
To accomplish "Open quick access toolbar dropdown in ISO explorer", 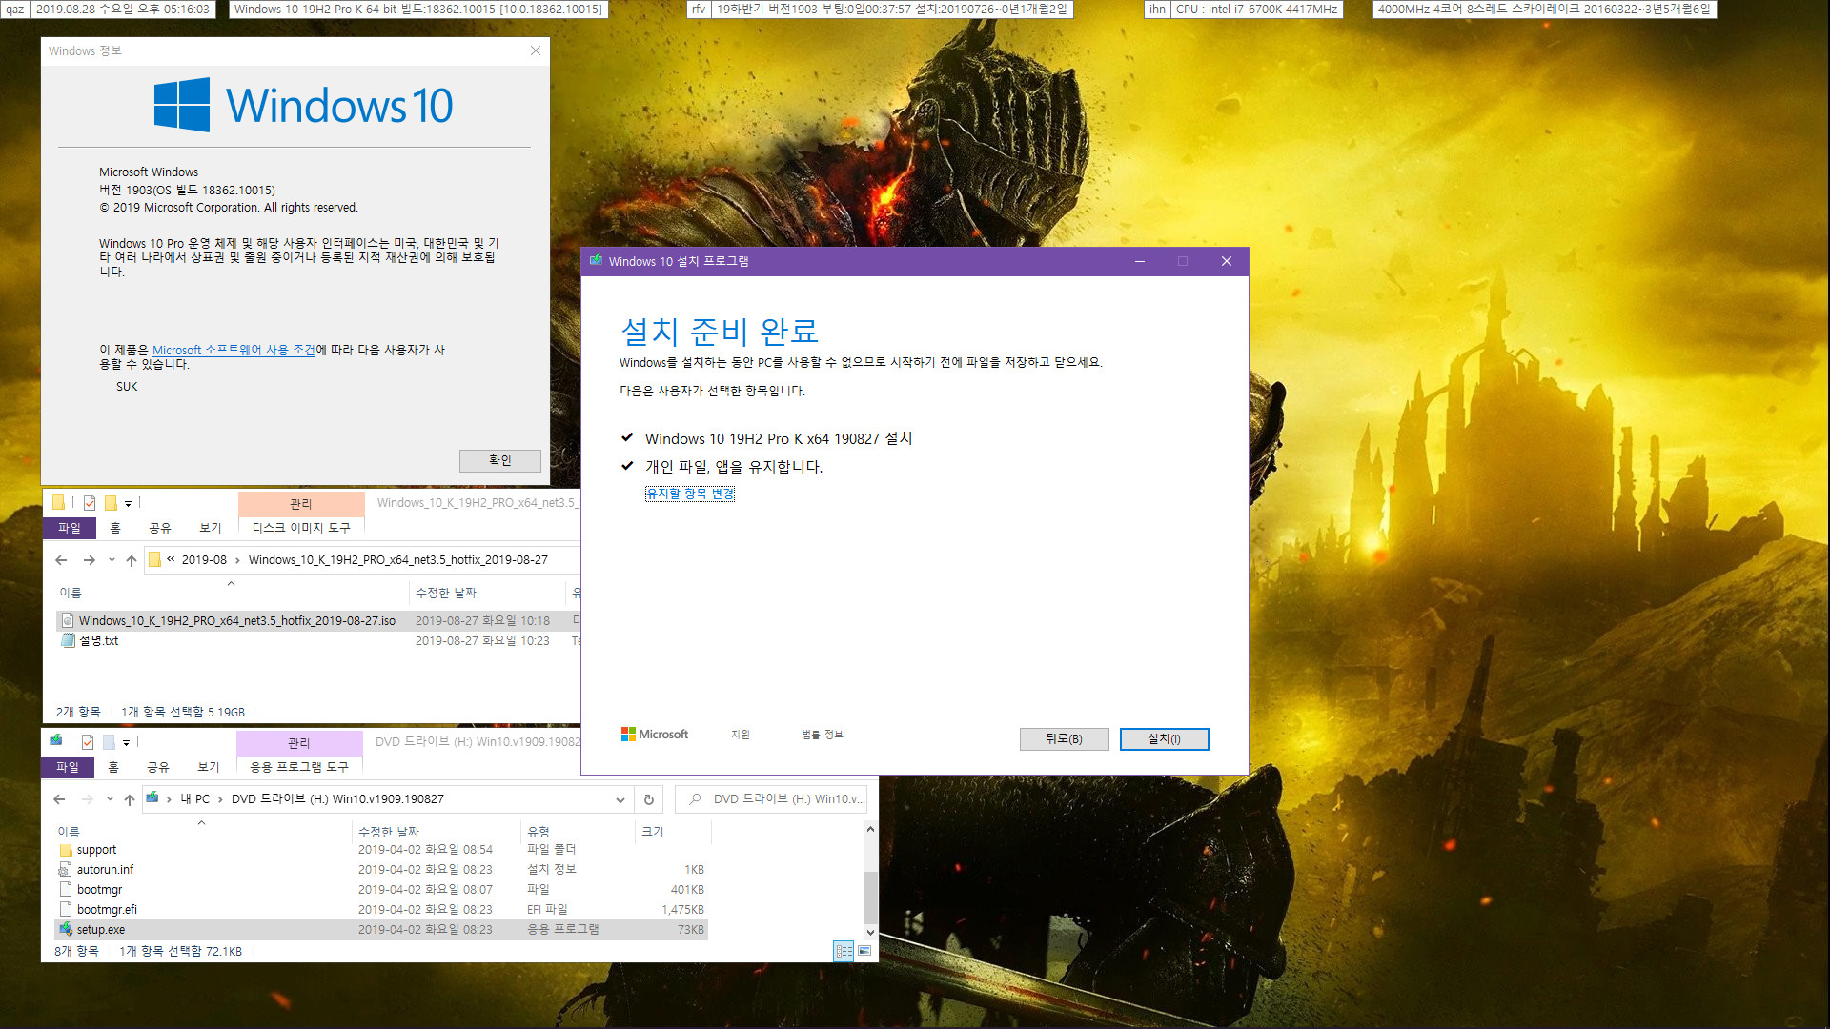I will (x=128, y=503).
